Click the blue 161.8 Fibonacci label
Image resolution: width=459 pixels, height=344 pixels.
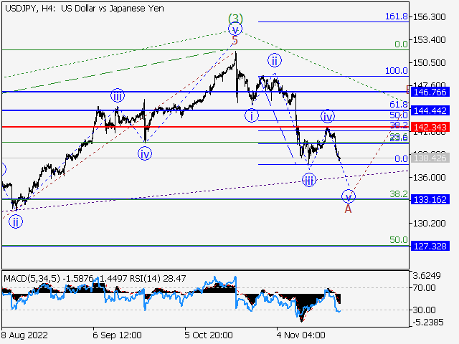coord(397,16)
